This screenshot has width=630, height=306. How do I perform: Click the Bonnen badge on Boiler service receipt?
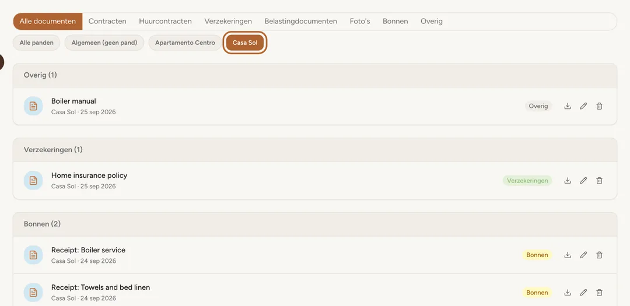point(537,255)
